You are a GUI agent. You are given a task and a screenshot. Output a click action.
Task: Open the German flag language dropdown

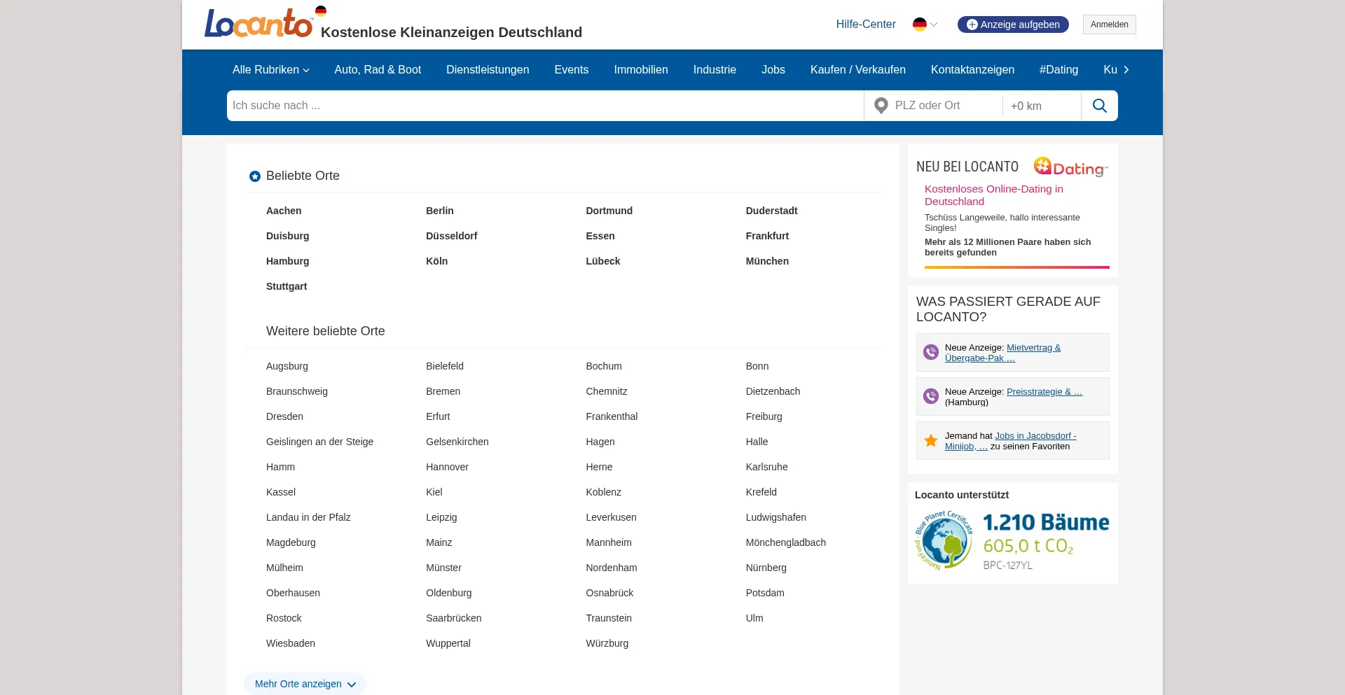925,24
